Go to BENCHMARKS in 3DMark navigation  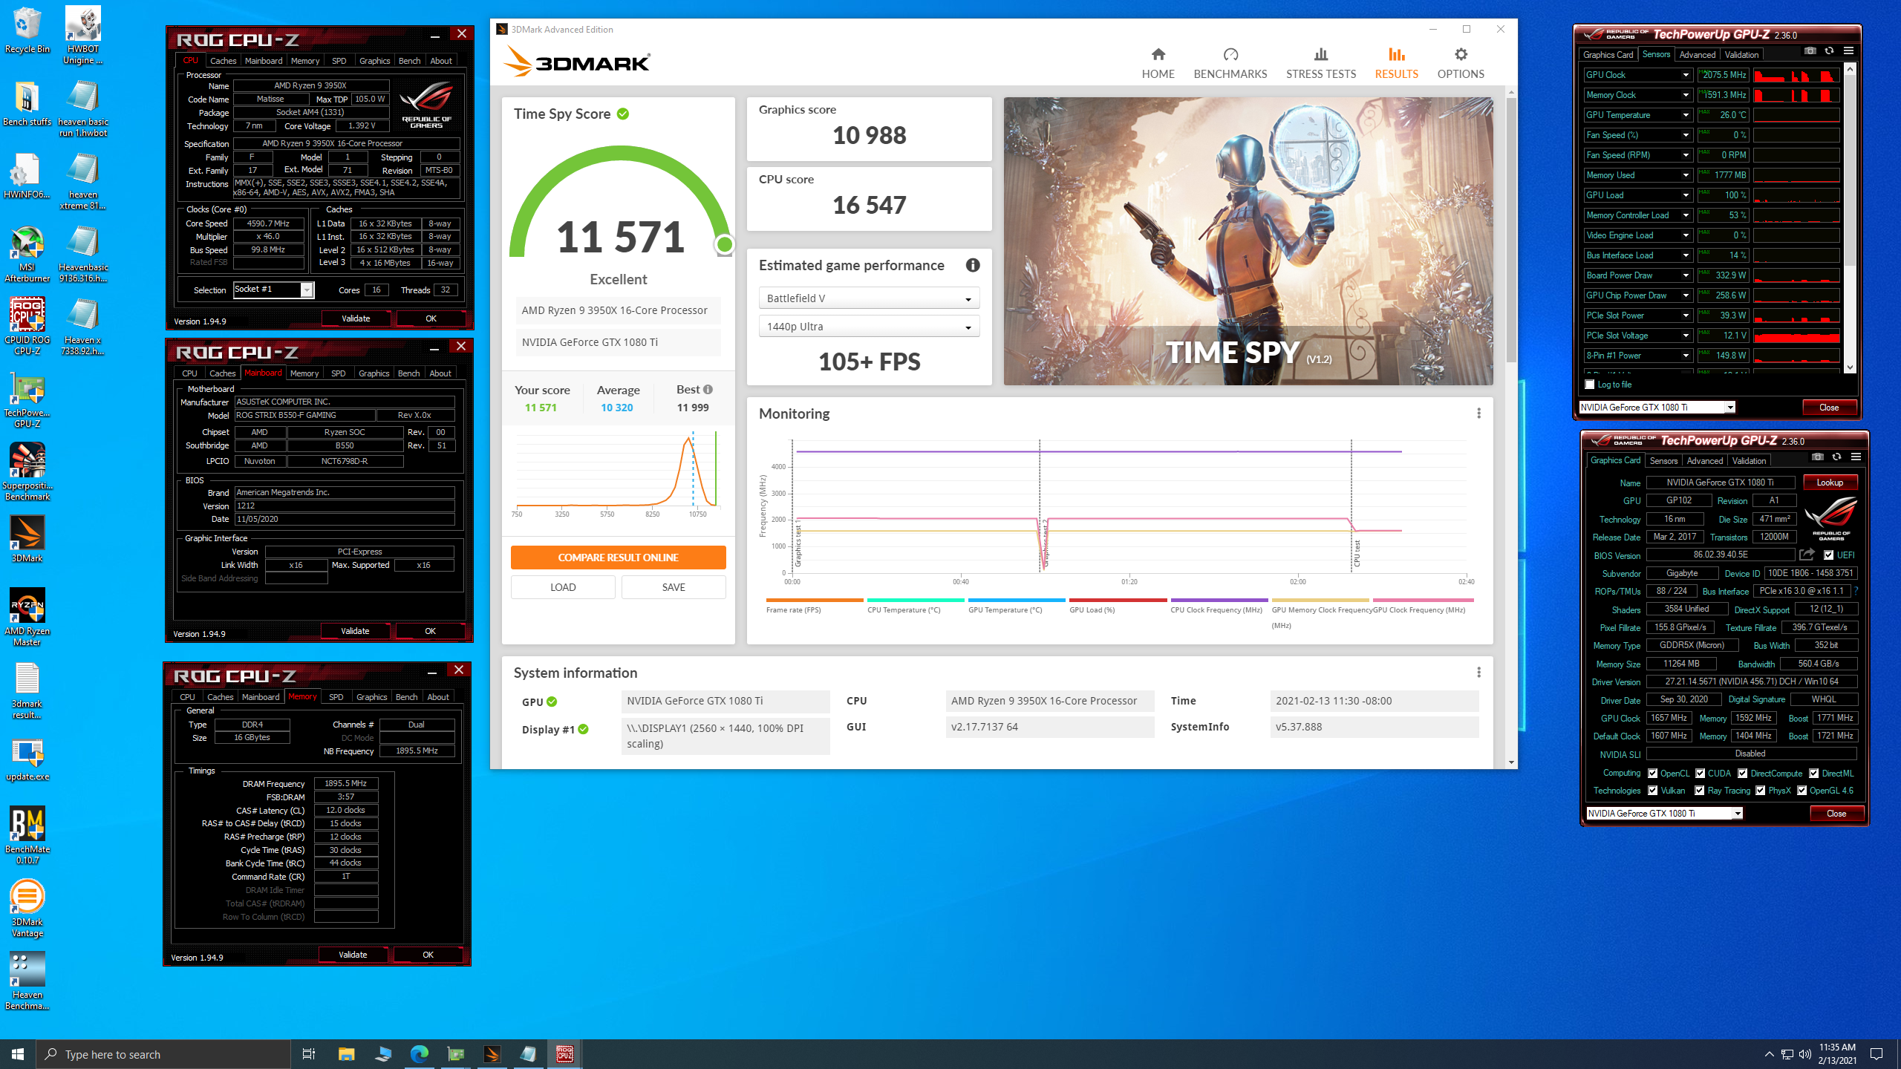(x=1230, y=63)
